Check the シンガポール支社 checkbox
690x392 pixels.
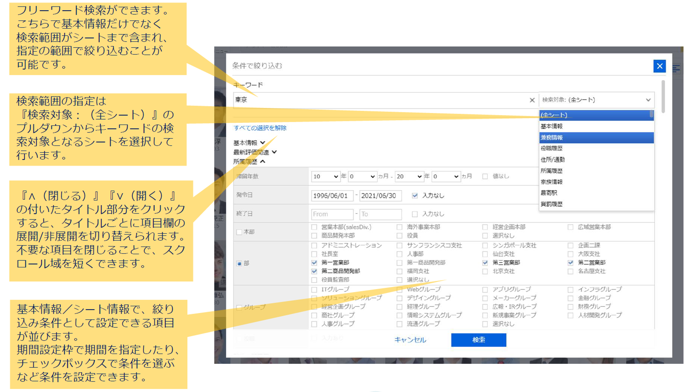pos(485,245)
